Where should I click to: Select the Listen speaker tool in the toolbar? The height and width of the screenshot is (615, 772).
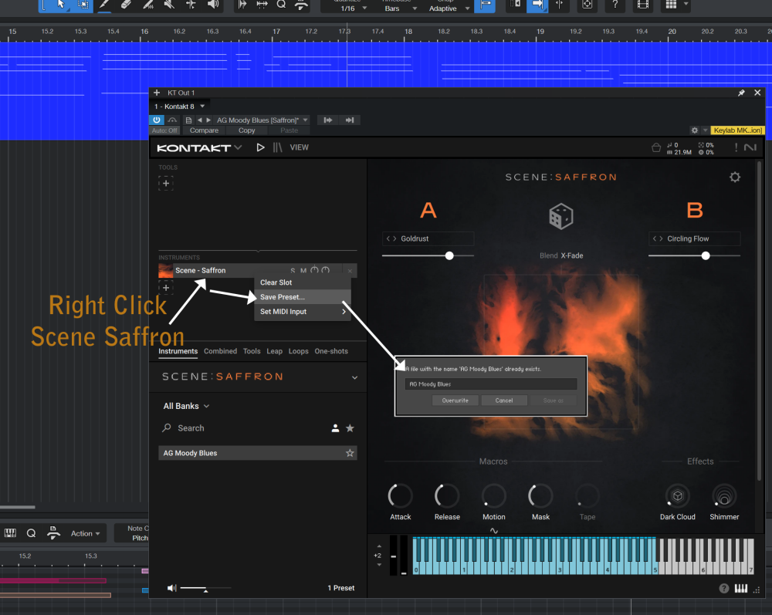click(x=213, y=5)
